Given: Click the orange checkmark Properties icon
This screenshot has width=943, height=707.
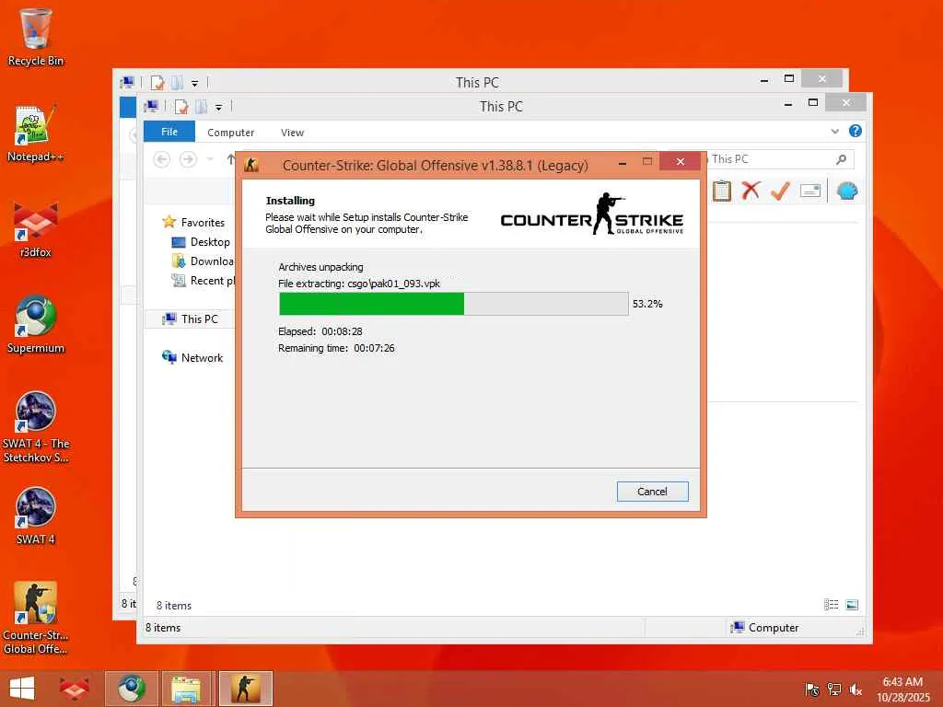Looking at the screenshot, I should [x=780, y=191].
